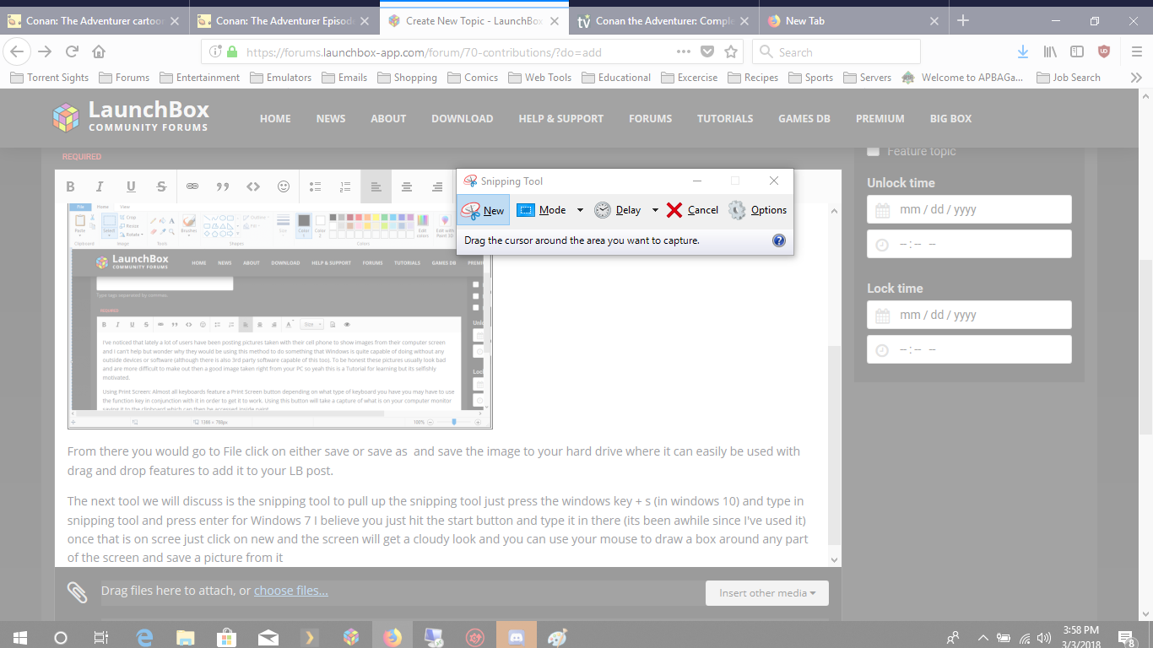The height and width of the screenshot is (648, 1153).
Task: Switch to the first Conan: The Adventurer cartoon tab
Action: coord(95,21)
